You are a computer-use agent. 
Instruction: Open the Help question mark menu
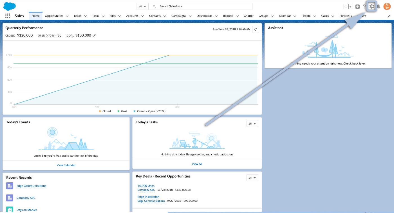[x=364, y=7]
